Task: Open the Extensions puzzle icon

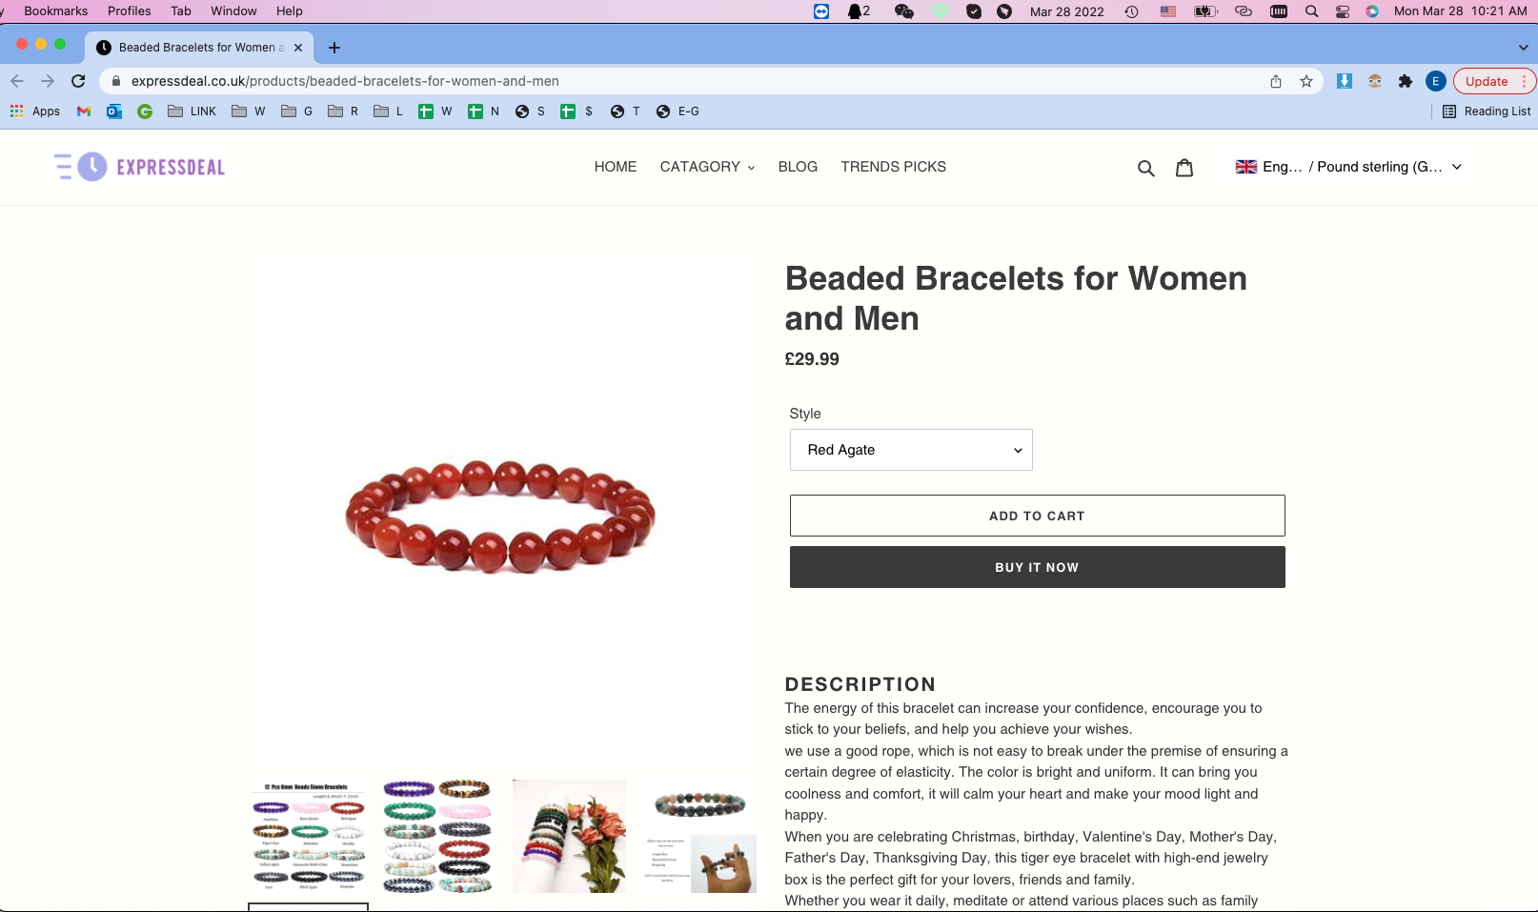Action: pos(1406,81)
